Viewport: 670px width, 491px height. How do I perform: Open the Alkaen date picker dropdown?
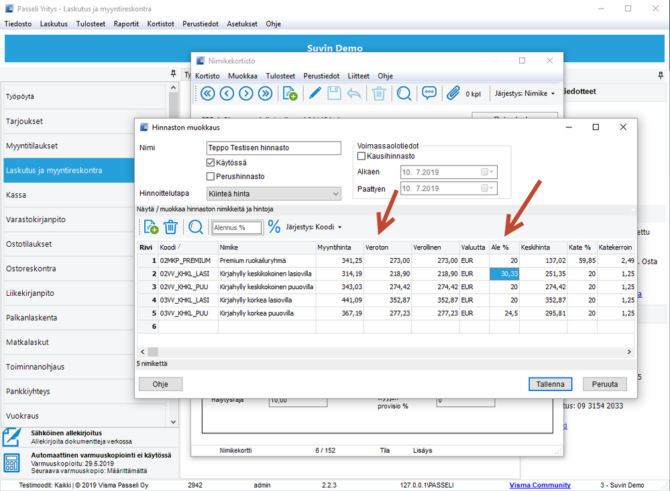pyautogui.click(x=490, y=172)
